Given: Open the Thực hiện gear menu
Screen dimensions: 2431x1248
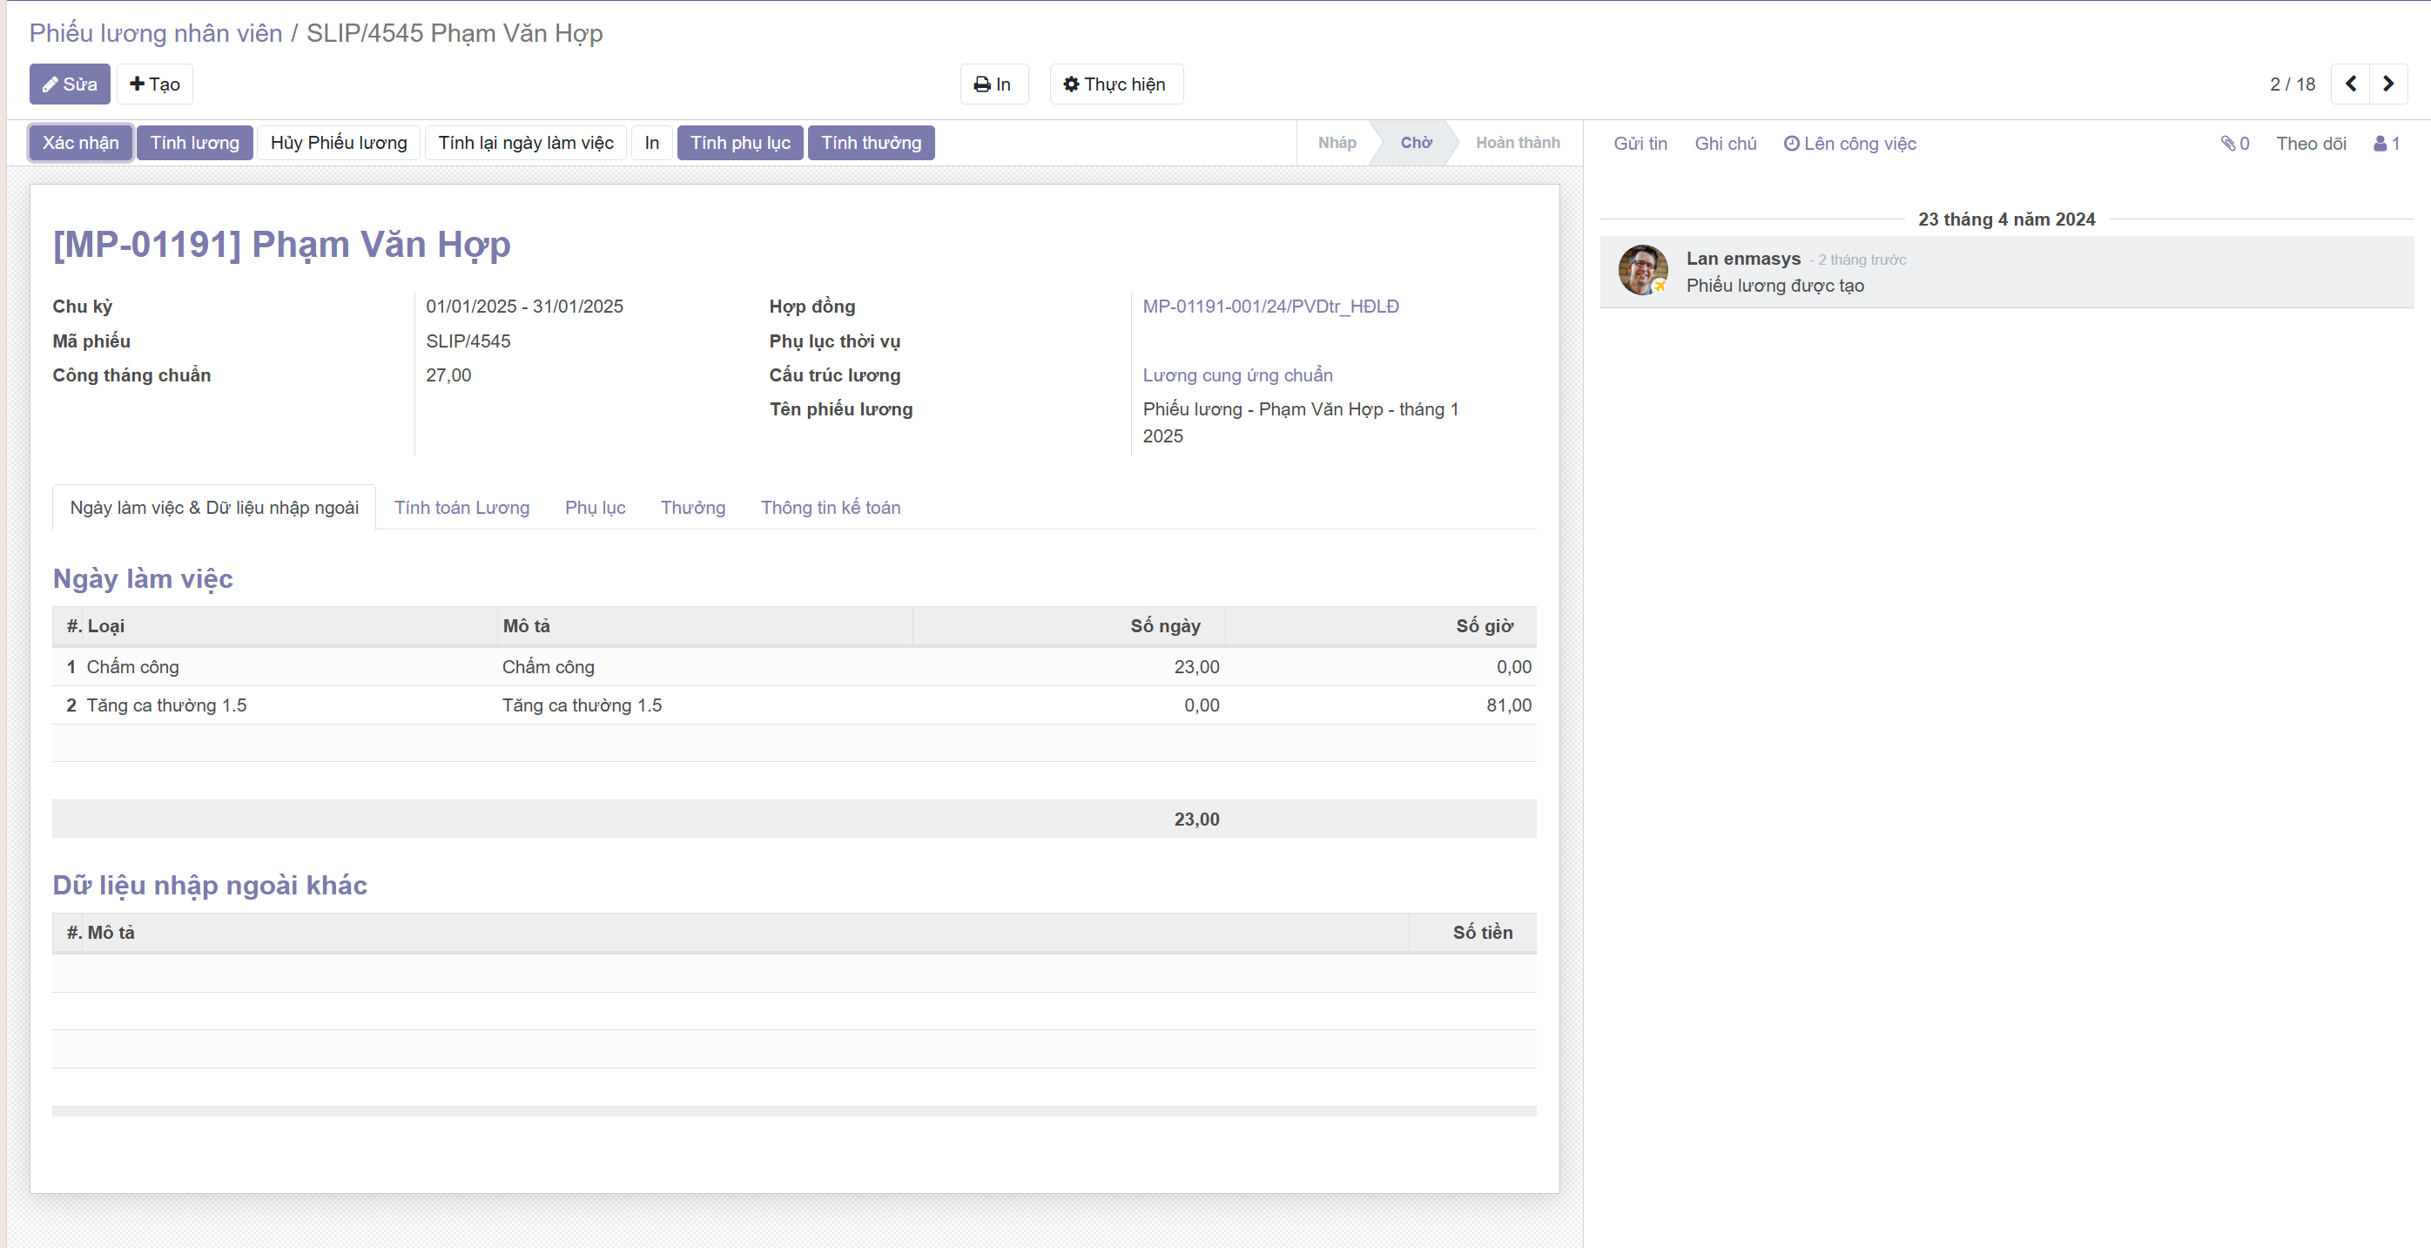Looking at the screenshot, I should 1115,84.
